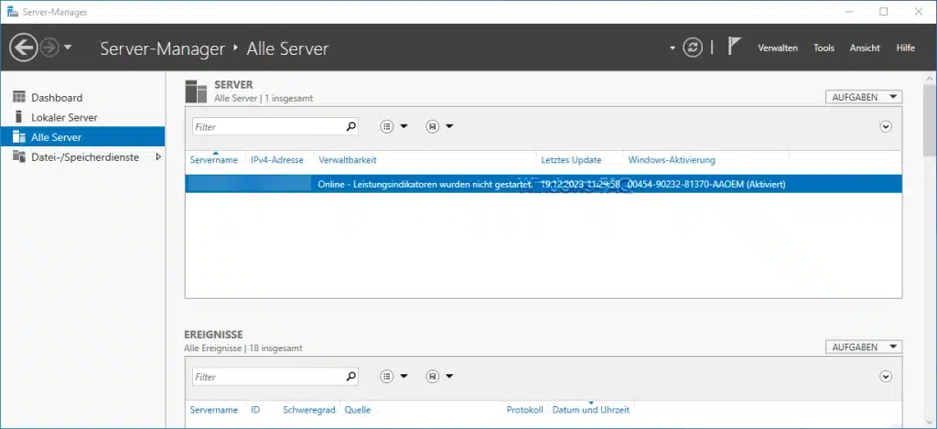
Task: Click the Datei-/Speicherdienste icon
Action: (19, 156)
